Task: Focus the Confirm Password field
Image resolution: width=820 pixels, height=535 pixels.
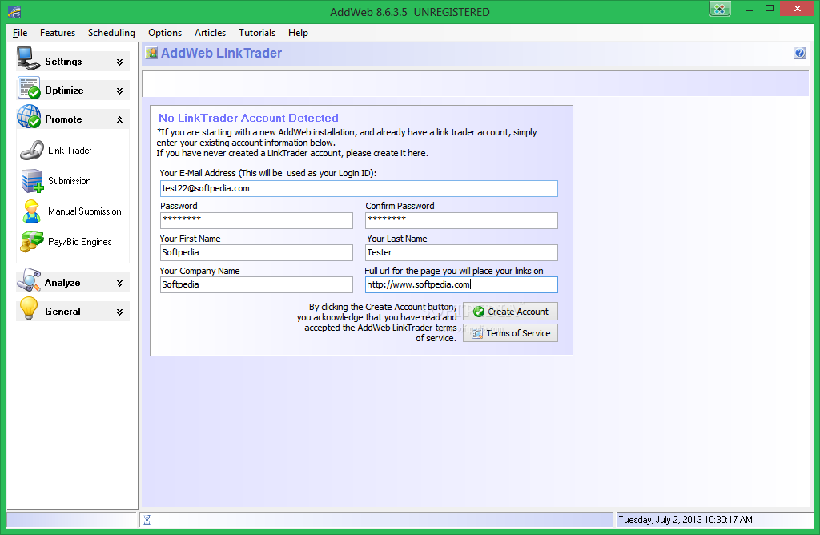Action: click(x=461, y=220)
